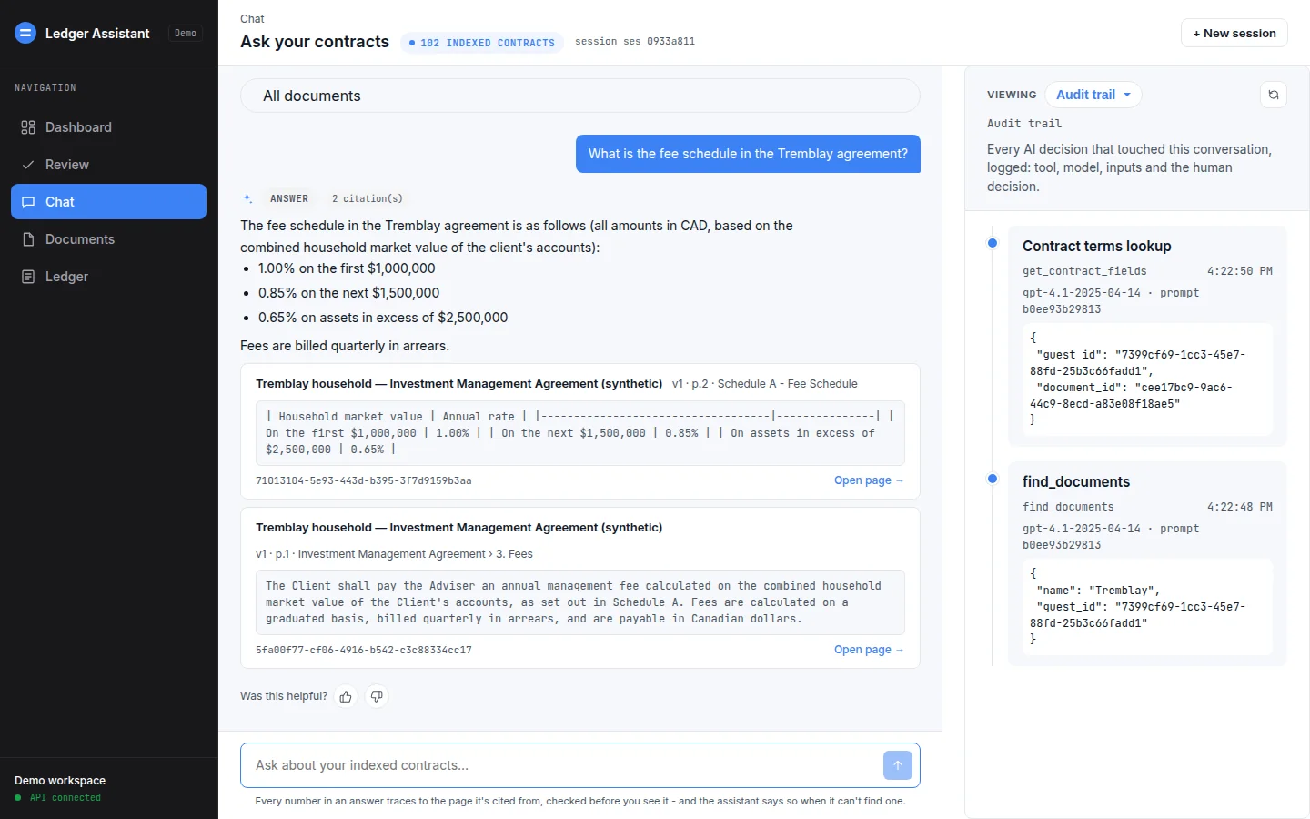Mark the answer as unhelpful (thumbs down)
Viewport: 1310px width, 819px height.
click(x=377, y=696)
